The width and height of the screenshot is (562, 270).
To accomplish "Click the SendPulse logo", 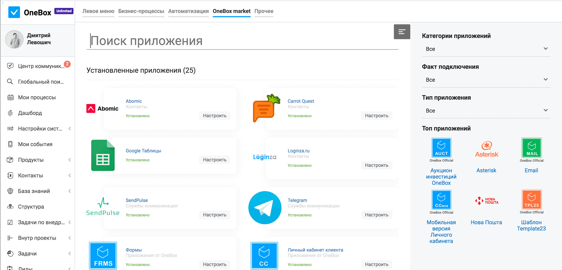I will click(x=103, y=206).
